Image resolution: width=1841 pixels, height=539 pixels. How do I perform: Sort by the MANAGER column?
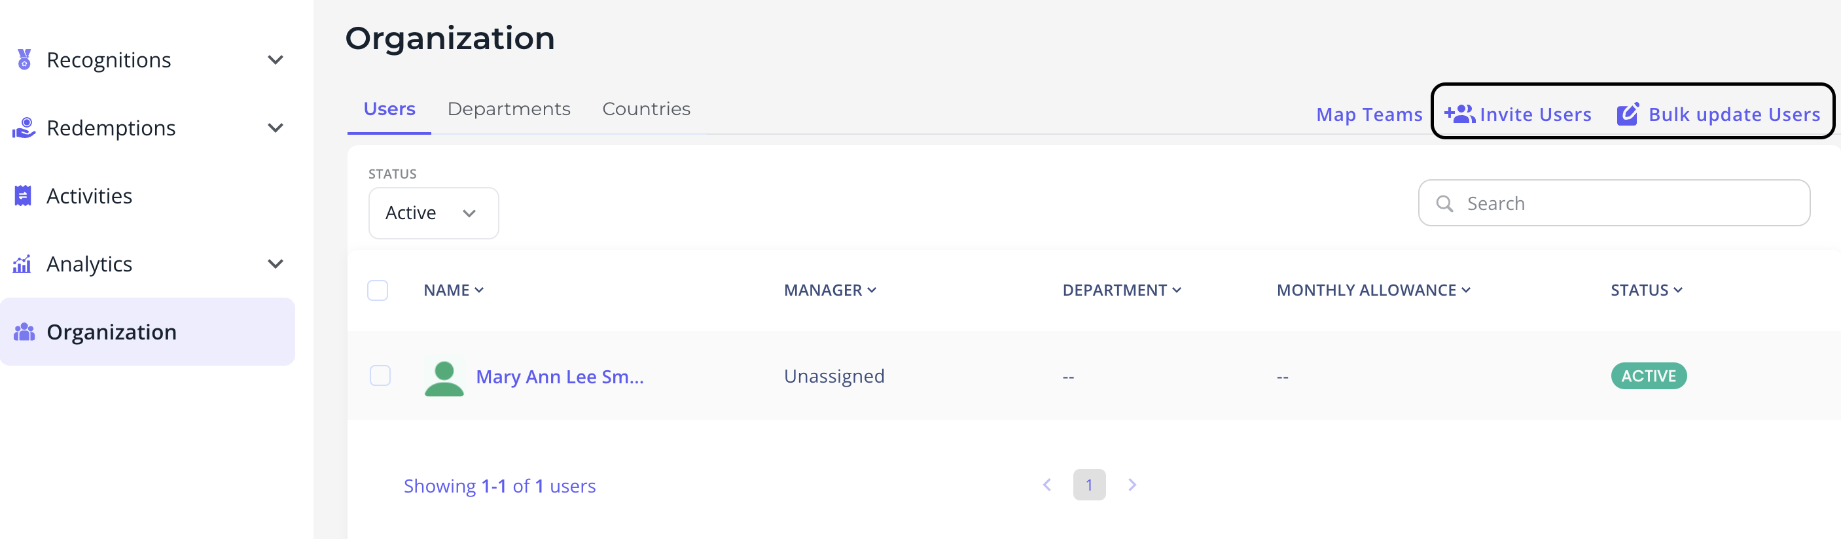[830, 290]
